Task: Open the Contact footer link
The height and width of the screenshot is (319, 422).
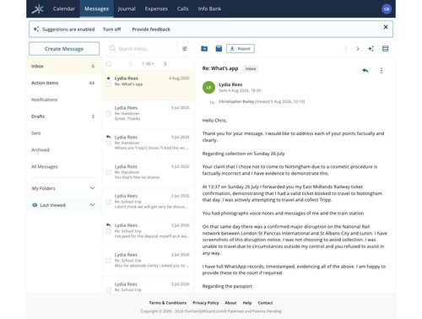Action: coord(265,303)
